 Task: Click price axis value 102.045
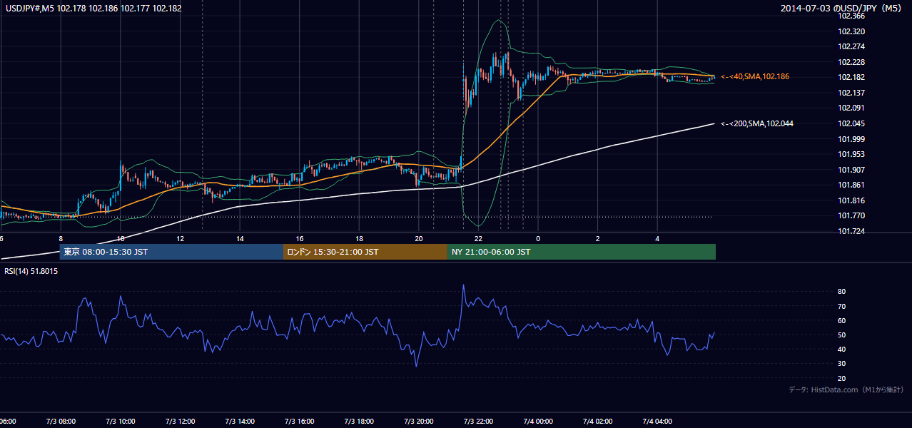pos(851,123)
